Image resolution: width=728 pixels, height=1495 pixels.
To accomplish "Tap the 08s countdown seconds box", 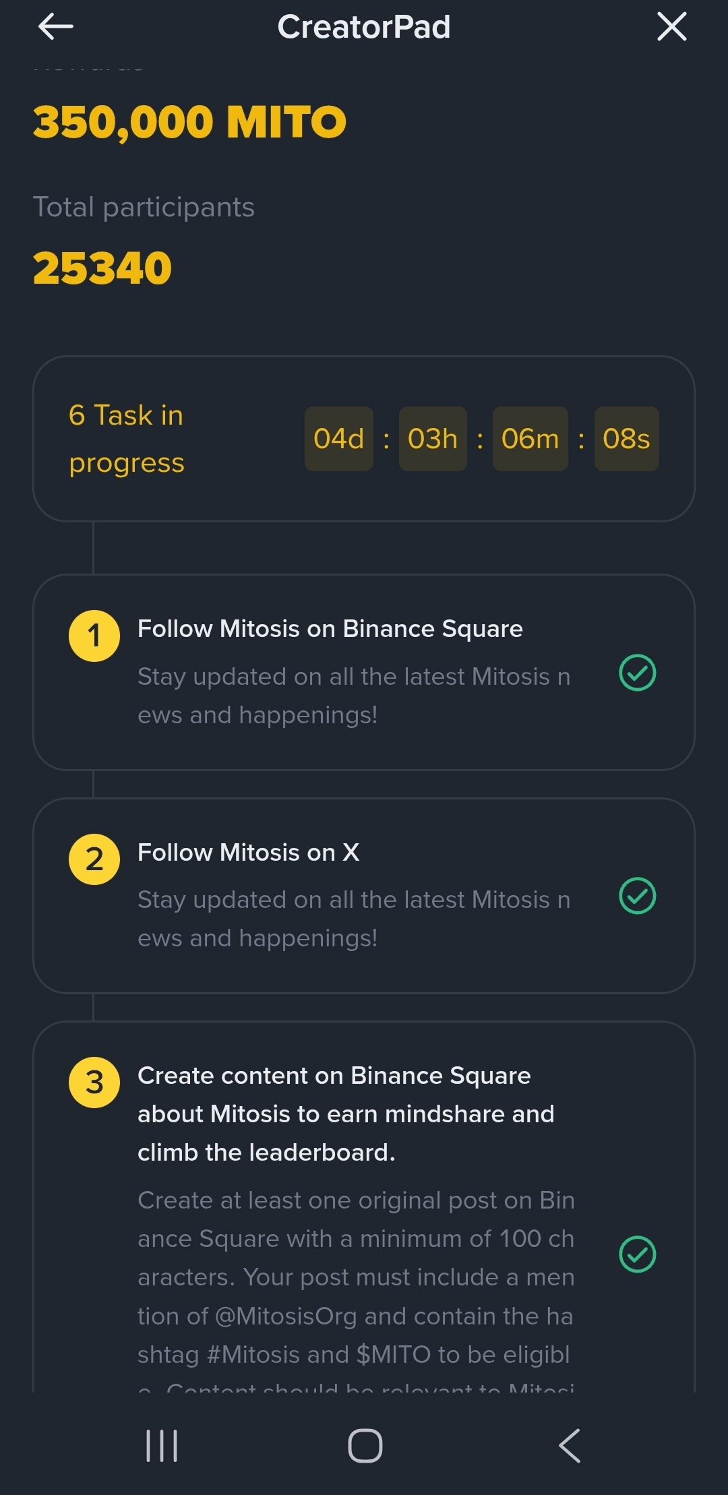I will pyautogui.click(x=626, y=439).
